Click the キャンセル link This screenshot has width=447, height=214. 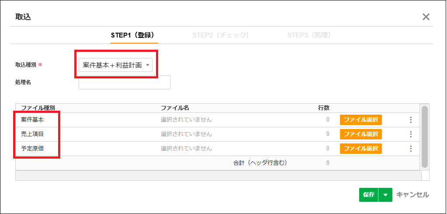click(412, 195)
